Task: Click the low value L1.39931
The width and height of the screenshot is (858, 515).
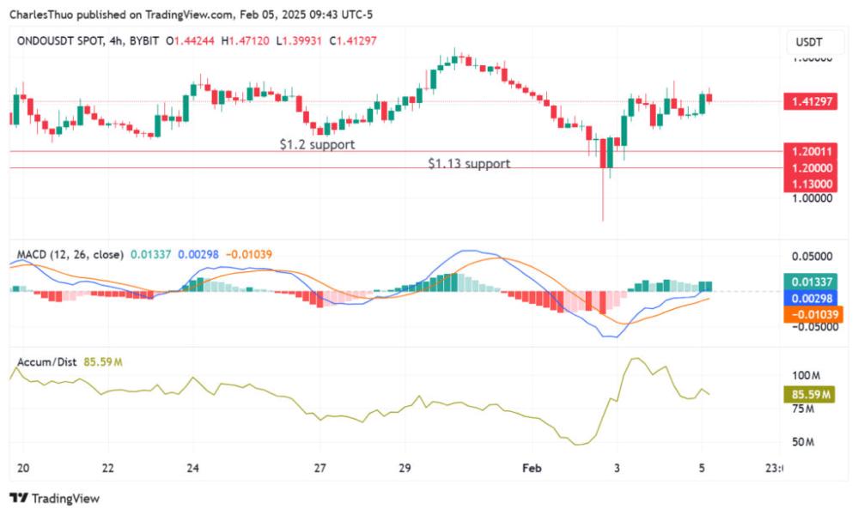Action: tap(299, 40)
